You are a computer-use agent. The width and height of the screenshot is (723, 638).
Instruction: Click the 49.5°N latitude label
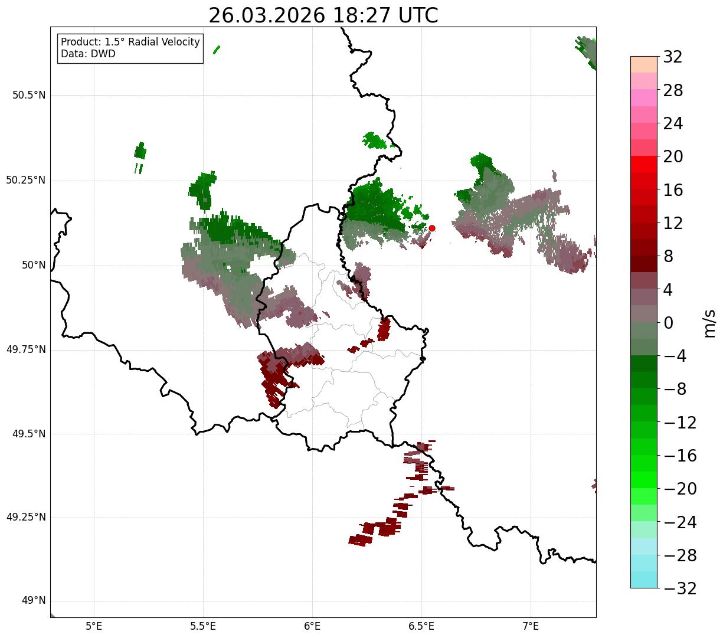[x=29, y=434]
